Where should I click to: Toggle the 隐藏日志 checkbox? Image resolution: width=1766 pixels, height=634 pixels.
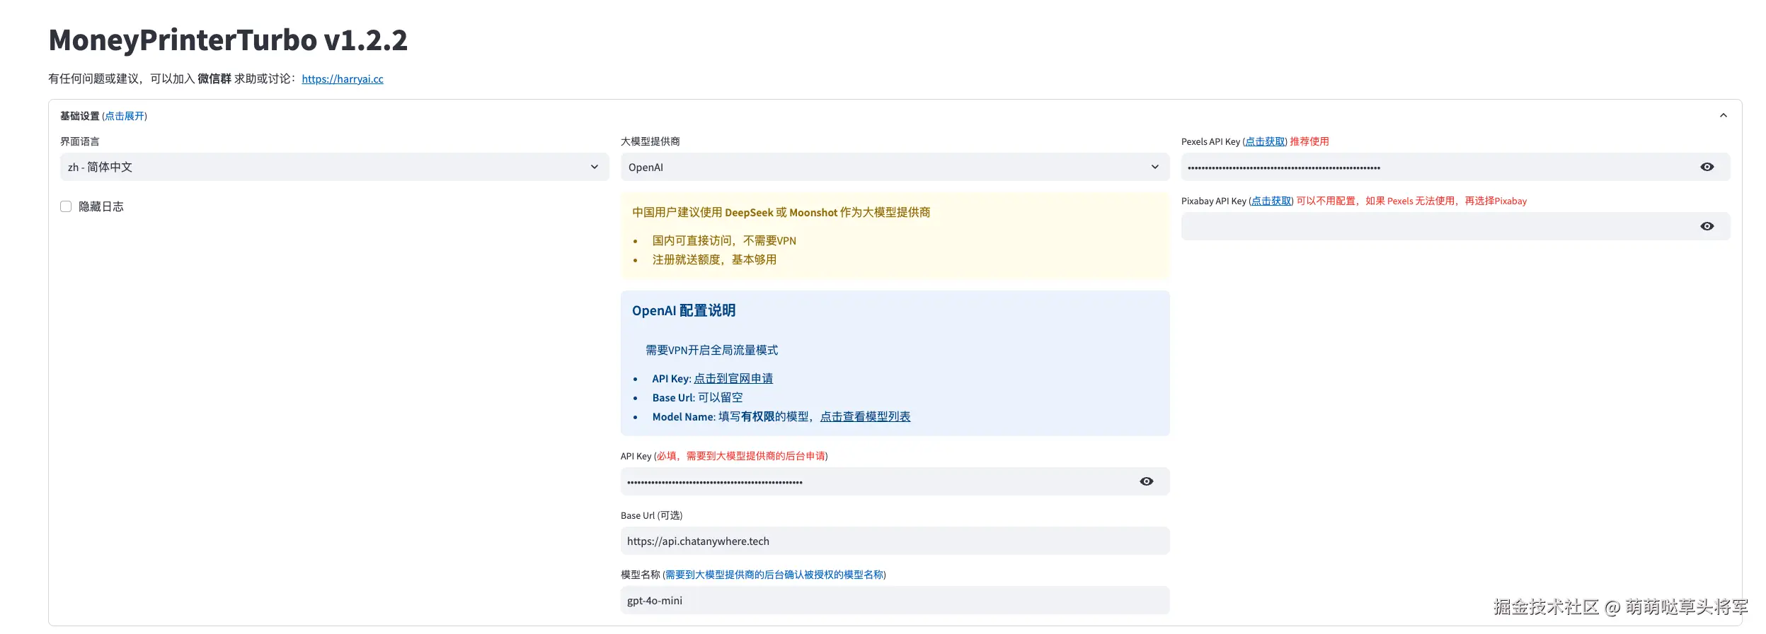pos(66,206)
